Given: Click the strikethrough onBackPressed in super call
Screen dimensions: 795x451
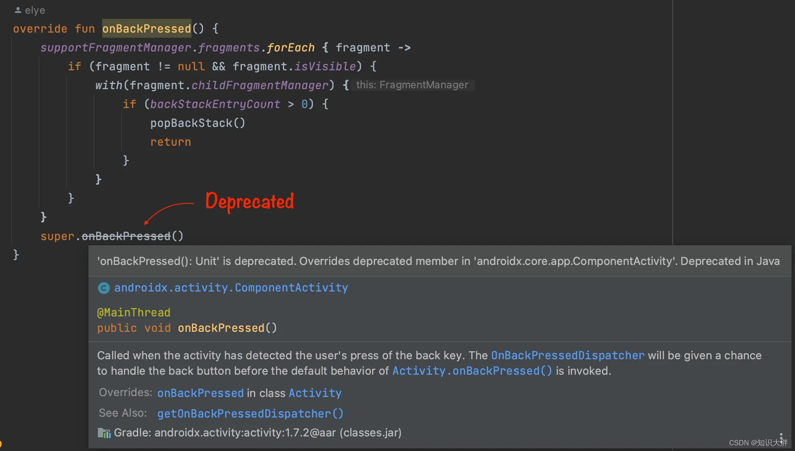Looking at the screenshot, I should point(126,236).
